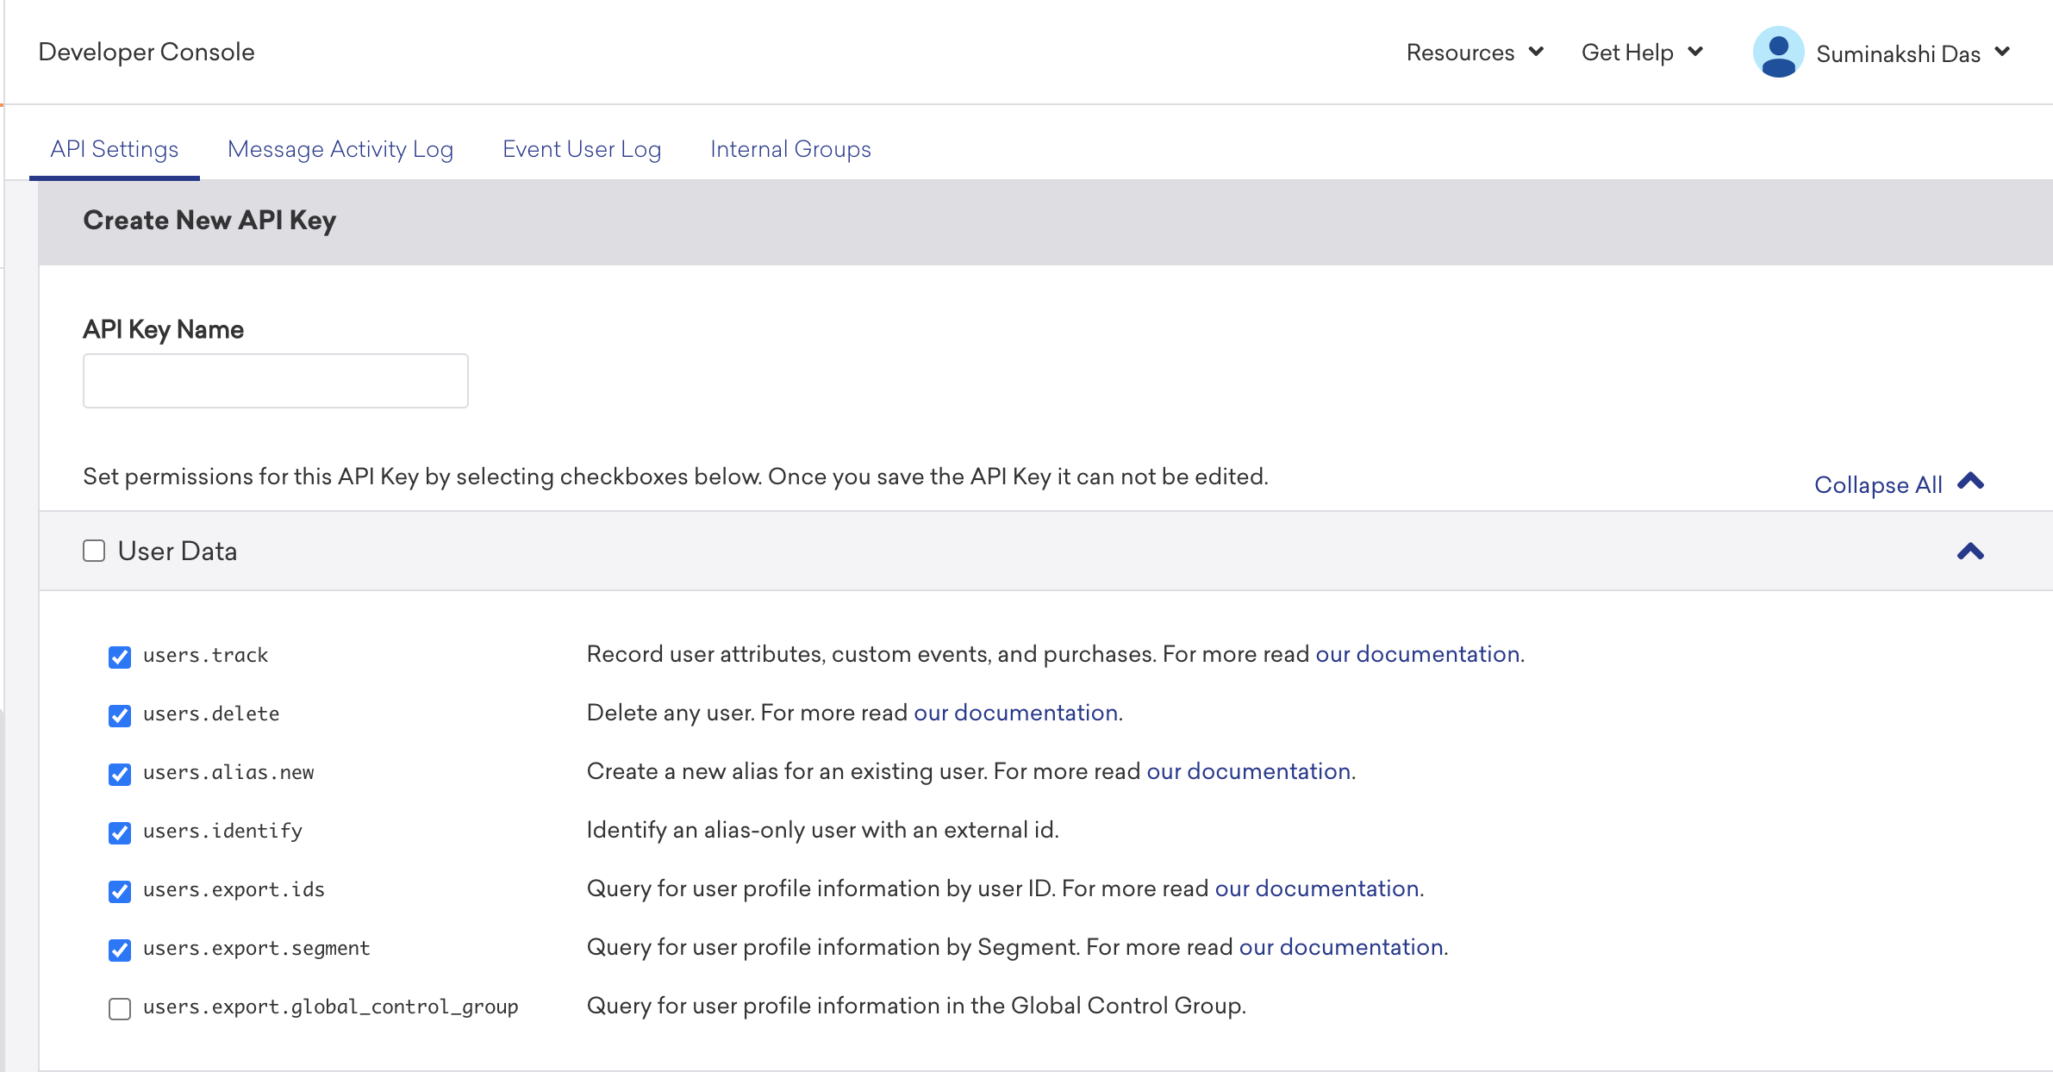Collapse the User Data section chevron
Screen dimensions: 2053x1072
[x=1969, y=552]
